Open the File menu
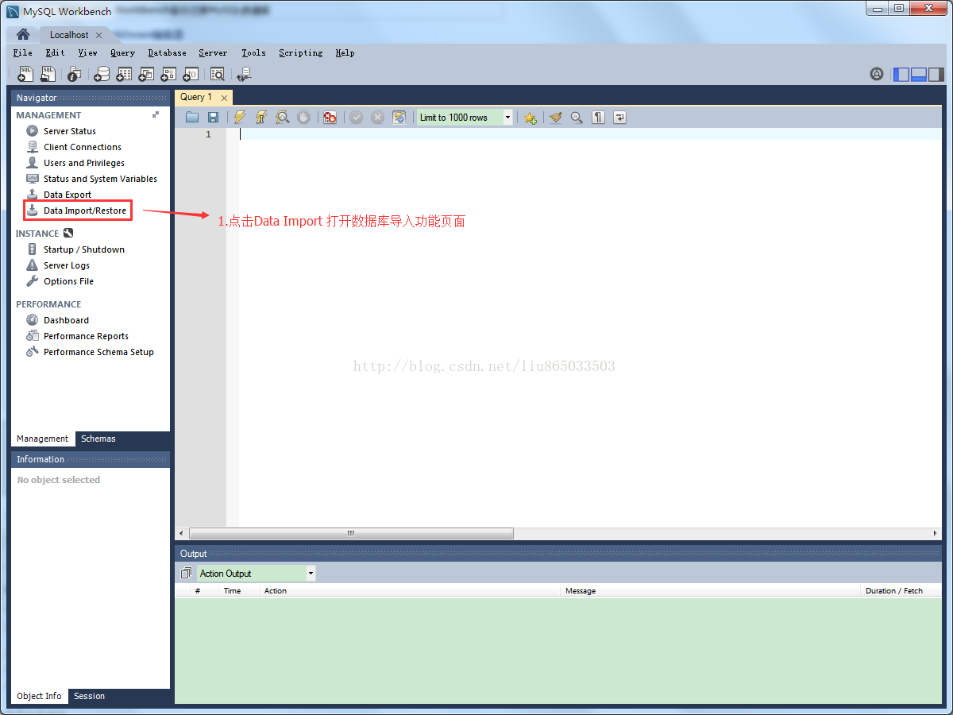953x715 pixels. [23, 52]
